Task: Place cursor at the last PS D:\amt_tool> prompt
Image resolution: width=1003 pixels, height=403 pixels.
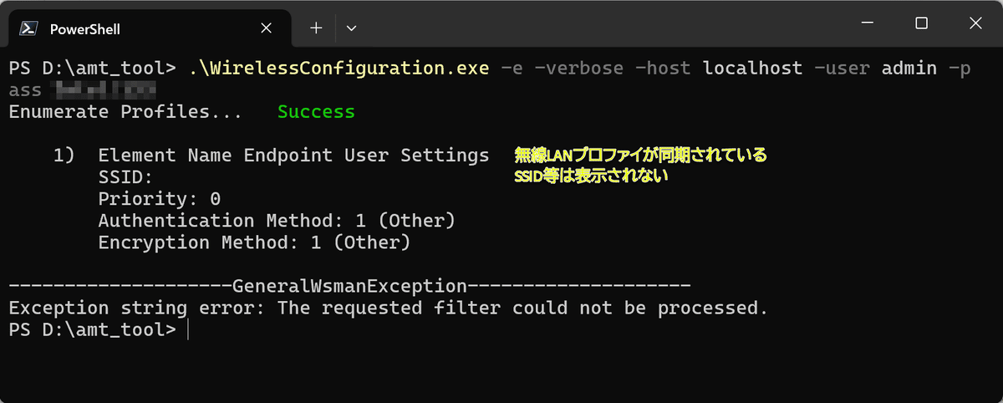Action: (189, 330)
